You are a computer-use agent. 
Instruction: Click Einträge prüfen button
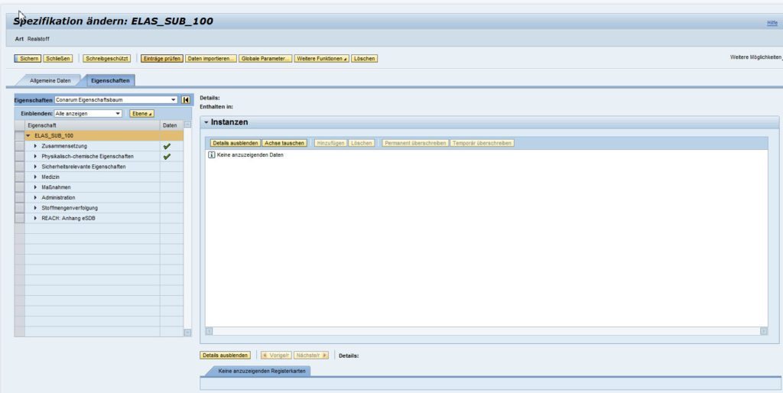coord(162,59)
